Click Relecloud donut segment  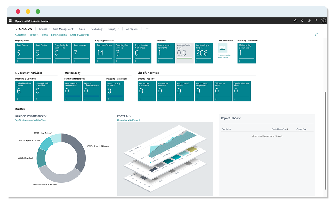pos(41,158)
